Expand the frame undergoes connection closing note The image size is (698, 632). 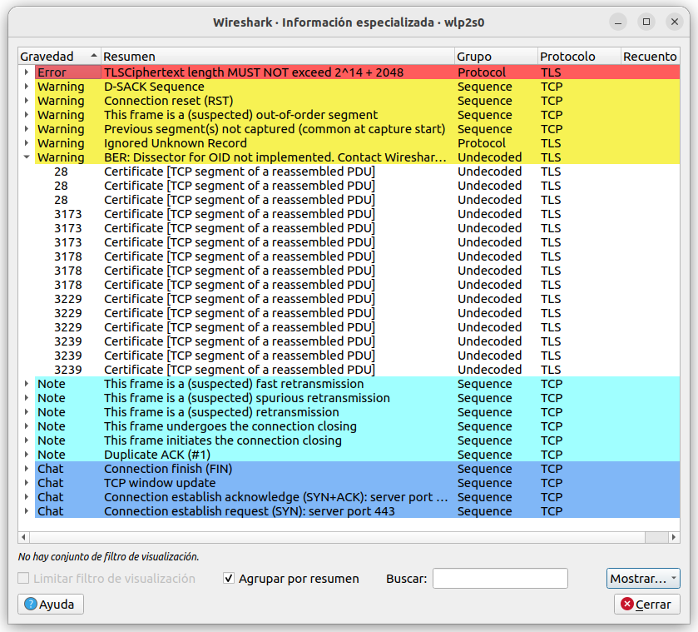(x=27, y=426)
